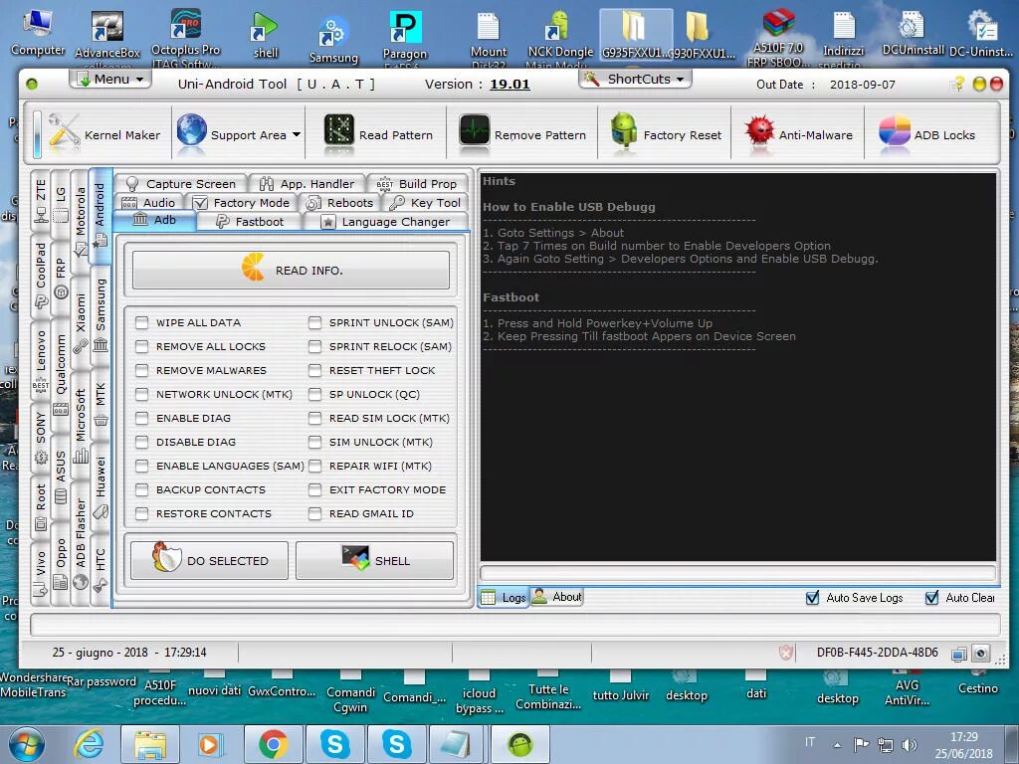Switch to the Capture Screen tab
The image size is (1019, 764).
(181, 184)
